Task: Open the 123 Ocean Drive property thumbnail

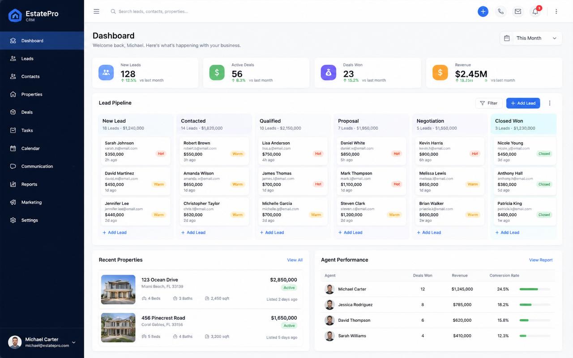Action: tap(118, 290)
